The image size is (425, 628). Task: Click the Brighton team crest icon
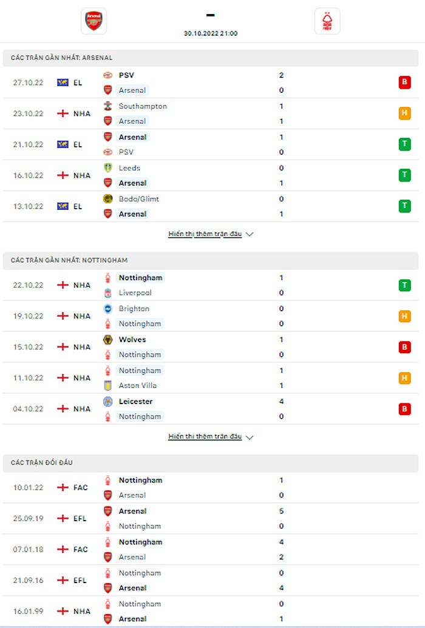pos(108,309)
